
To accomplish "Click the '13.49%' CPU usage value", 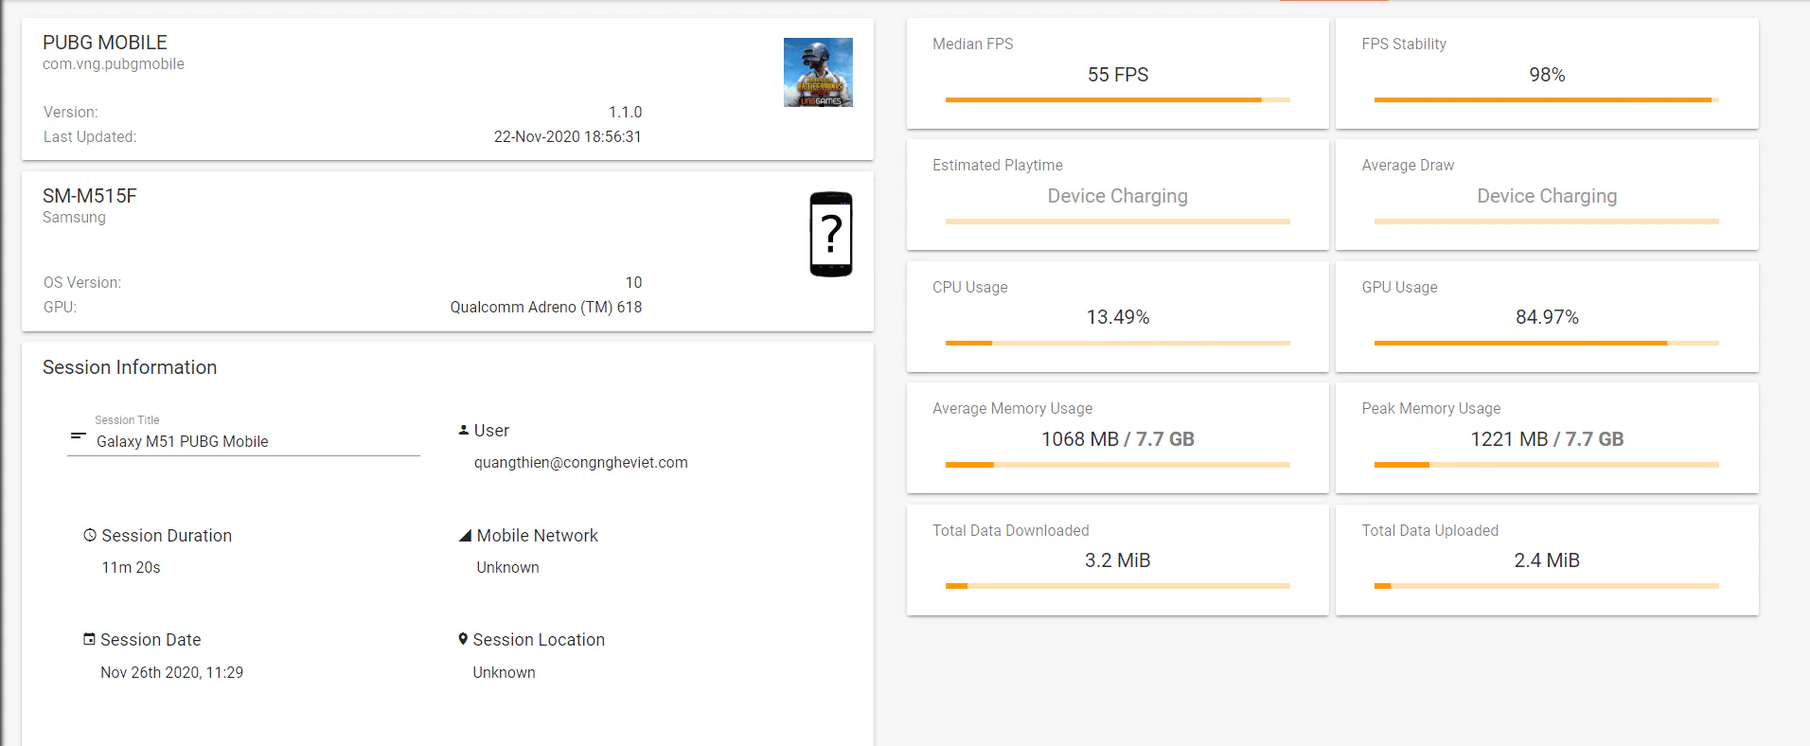I will [x=1118, y=317].
